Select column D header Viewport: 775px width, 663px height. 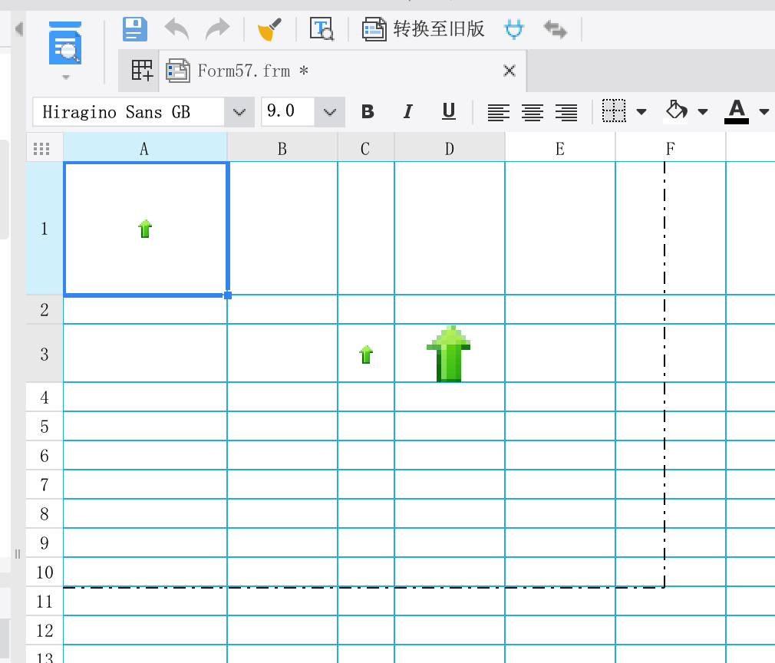(450, 148)
